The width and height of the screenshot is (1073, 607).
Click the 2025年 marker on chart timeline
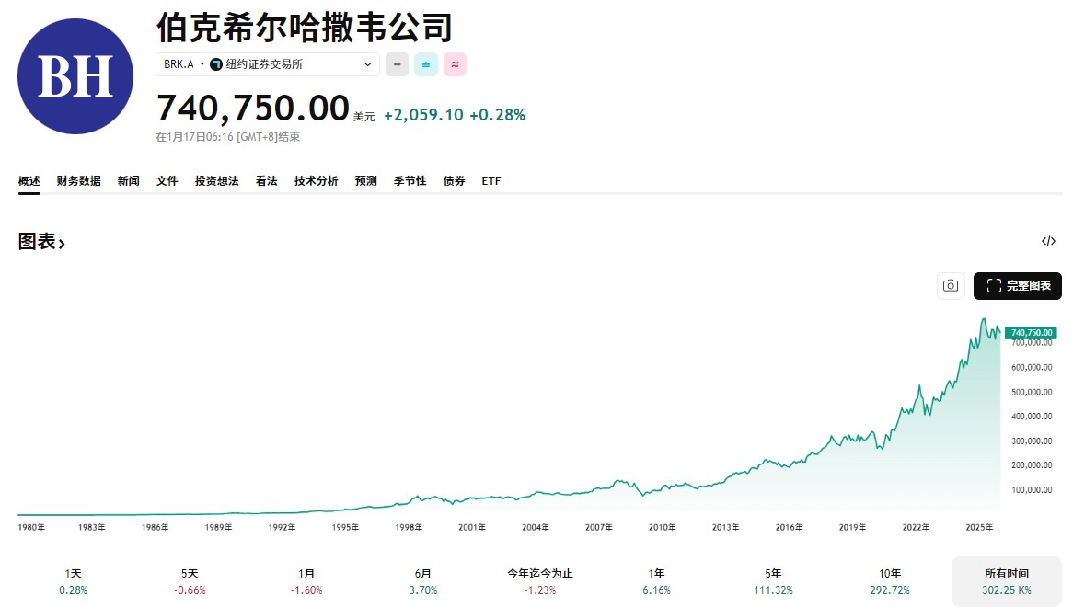click(978, 527)
